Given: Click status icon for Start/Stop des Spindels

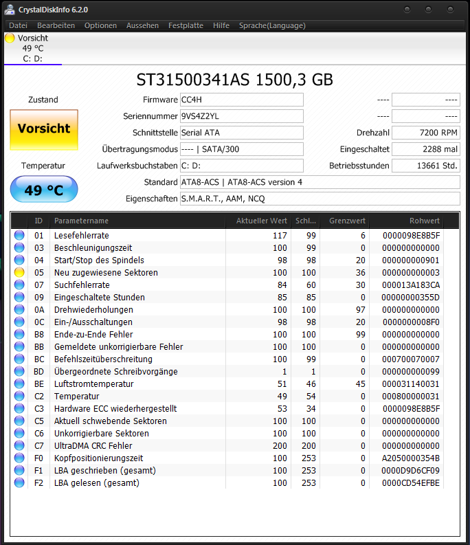Looking at the screenshot, I should 19,260.
